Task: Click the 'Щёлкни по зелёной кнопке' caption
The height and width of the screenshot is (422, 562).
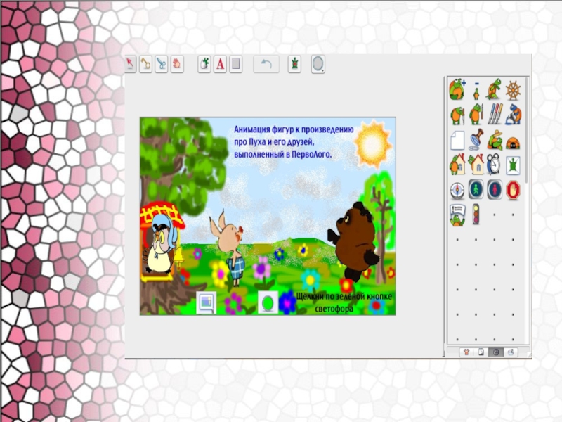Action: pyautogui.click(x=344, y=296)
